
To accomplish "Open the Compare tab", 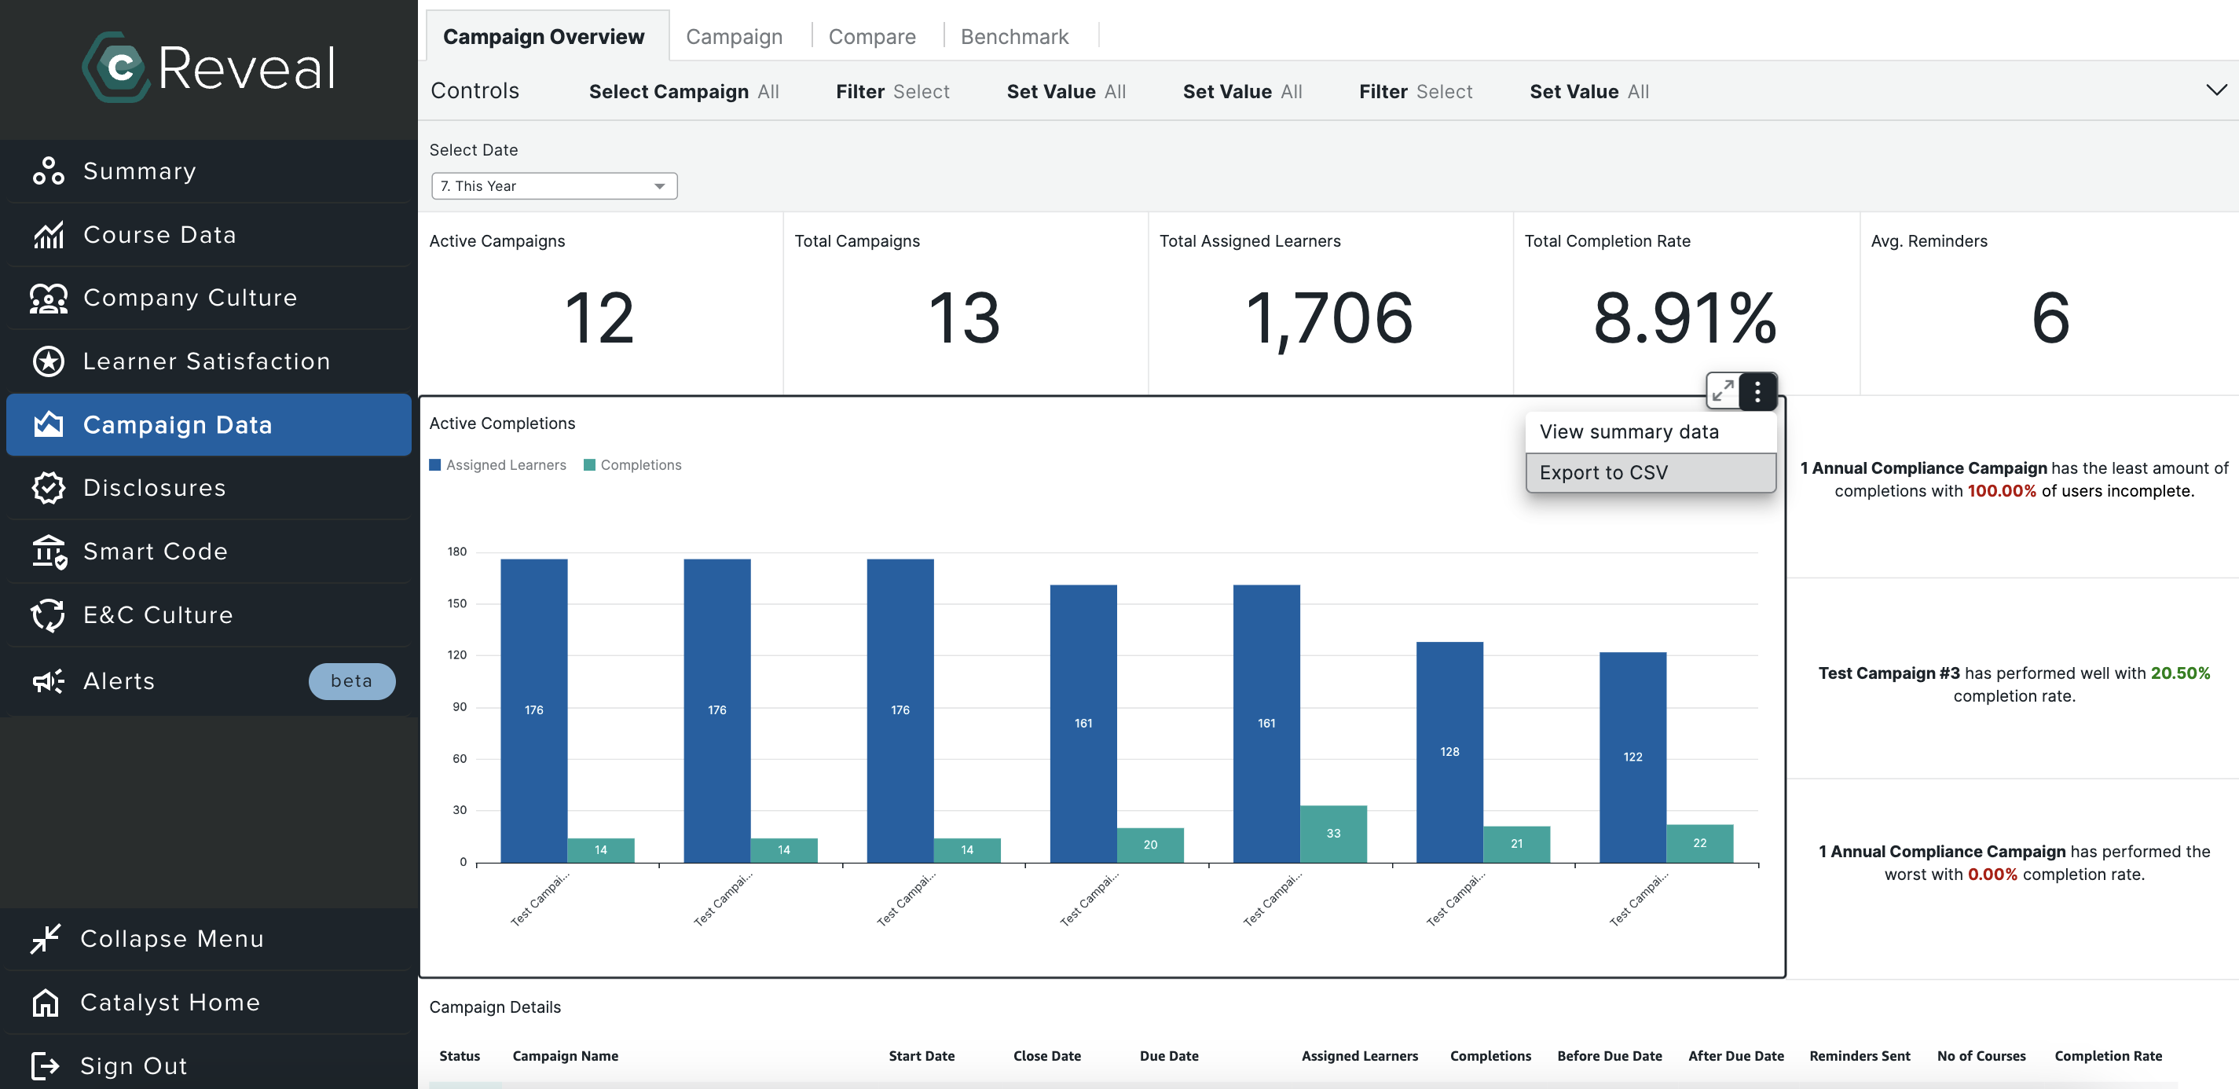I will pyautogui.click(x=872, y=36).
